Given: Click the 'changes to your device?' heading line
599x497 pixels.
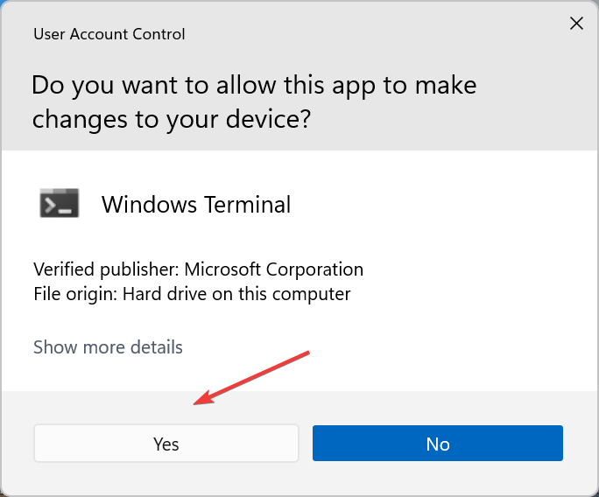Looking at the screenshot, I should (x=172, y=119).
